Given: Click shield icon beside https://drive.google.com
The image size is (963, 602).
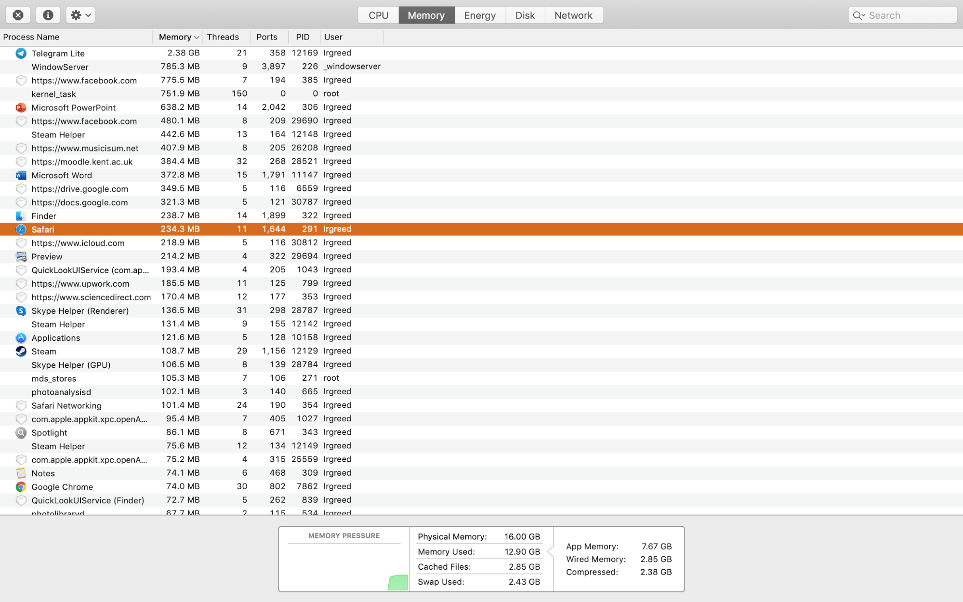Looking at the screenshot, I should [21, 188].
